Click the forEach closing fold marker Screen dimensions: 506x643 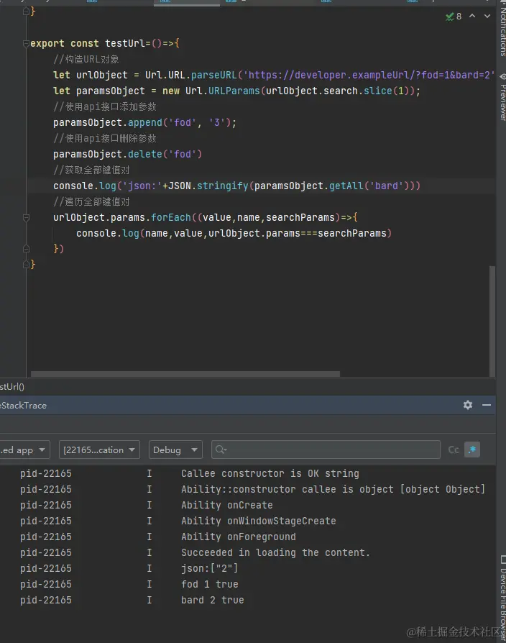(x=26, y=249)
